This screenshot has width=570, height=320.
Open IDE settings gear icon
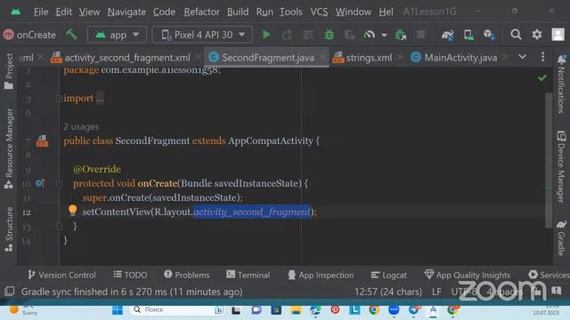point(536,35)
